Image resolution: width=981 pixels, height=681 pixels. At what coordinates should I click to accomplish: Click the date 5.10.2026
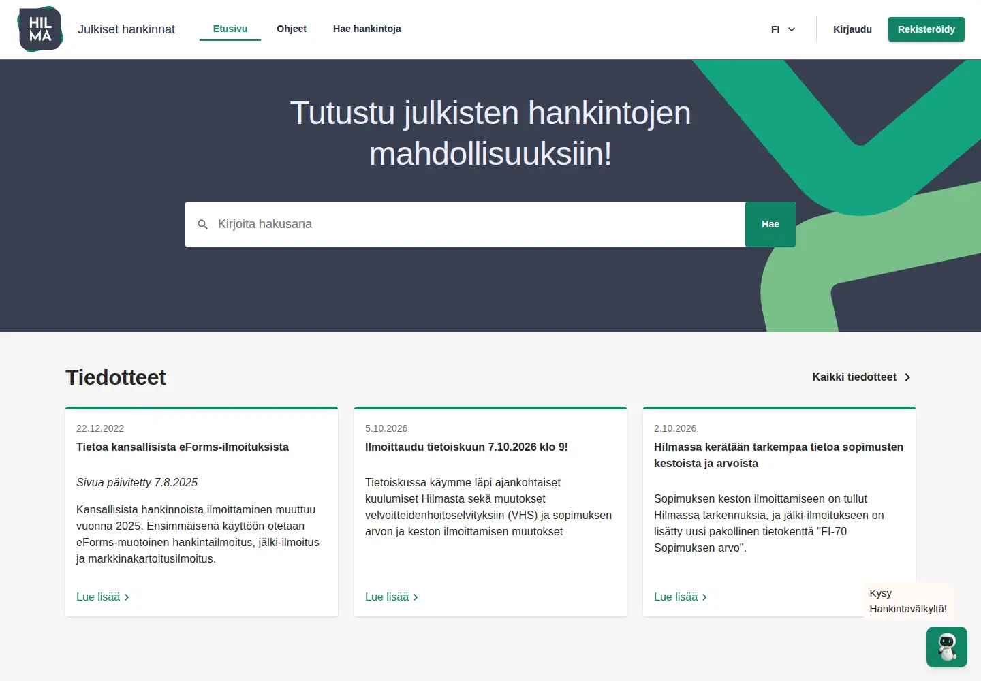coord(386,428)
